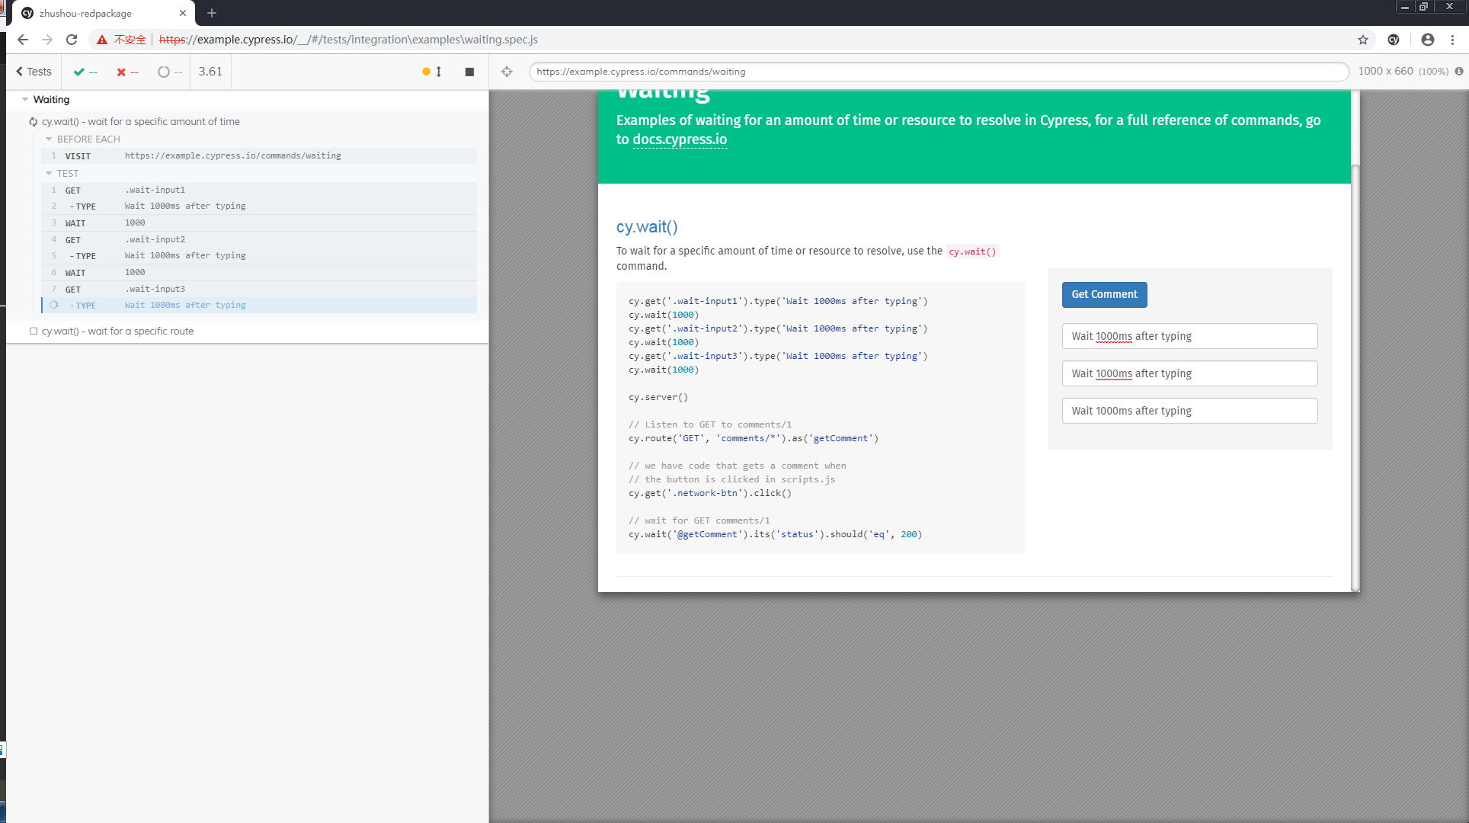Click the not secure warning icon
Screen dimensions: 1469x823
102,40
